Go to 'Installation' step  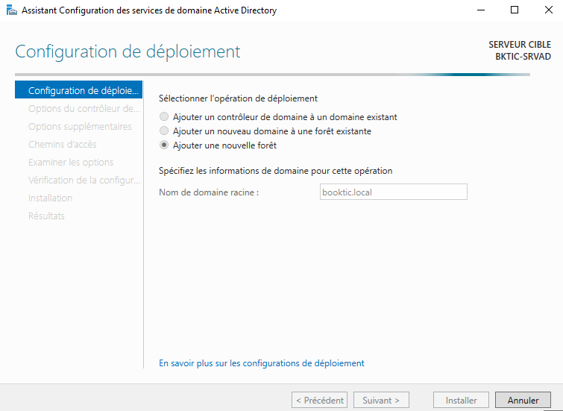pos(50,198)
